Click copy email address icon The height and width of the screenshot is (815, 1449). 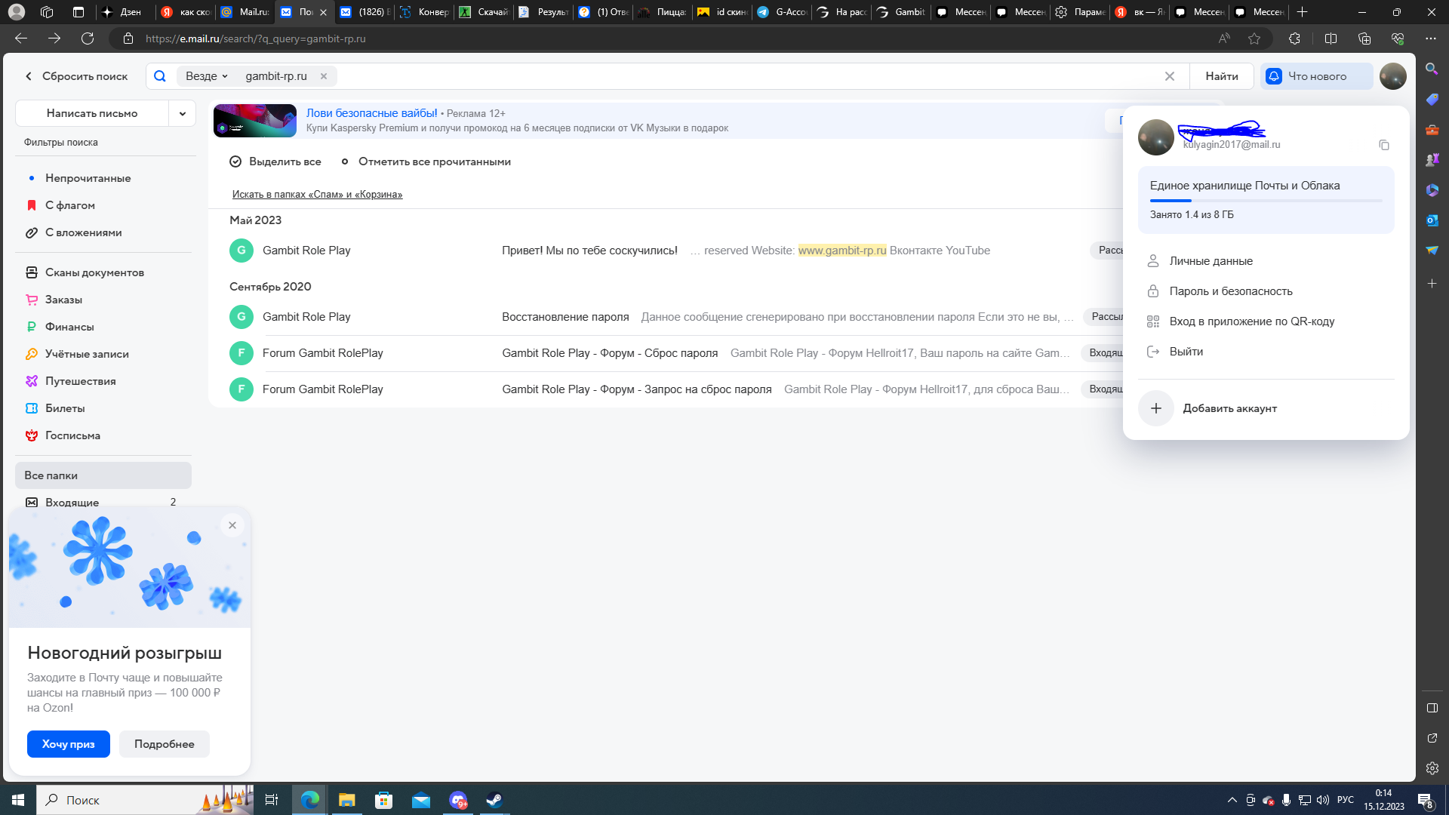coord(1383,145)
